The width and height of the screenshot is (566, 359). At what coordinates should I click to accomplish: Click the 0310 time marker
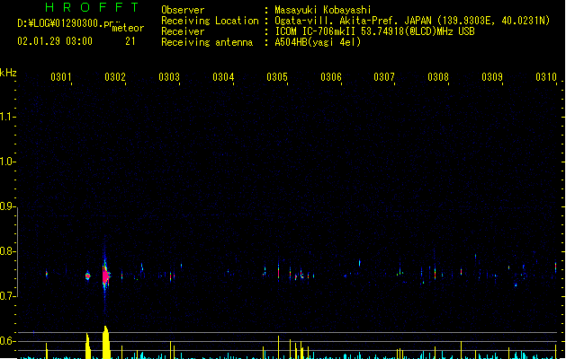546,77
